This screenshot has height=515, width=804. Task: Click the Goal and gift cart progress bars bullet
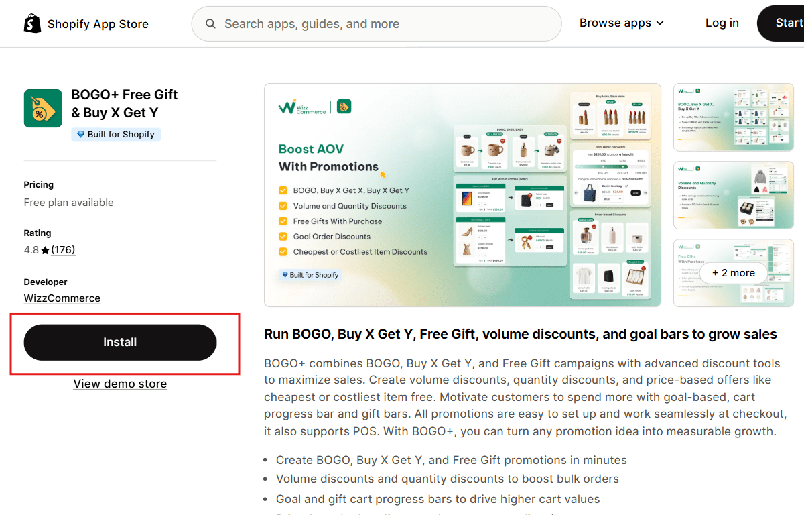click(438, 499)
